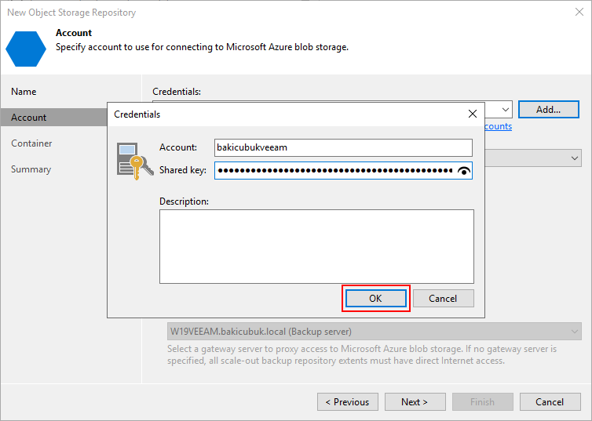This screenshot has width=592, height=421.
Task: Proceed with Next button
Action: click(x=415, y=402)
